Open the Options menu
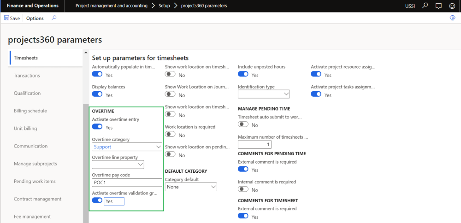This screenshot has height=223, width=461. point(35,18)
